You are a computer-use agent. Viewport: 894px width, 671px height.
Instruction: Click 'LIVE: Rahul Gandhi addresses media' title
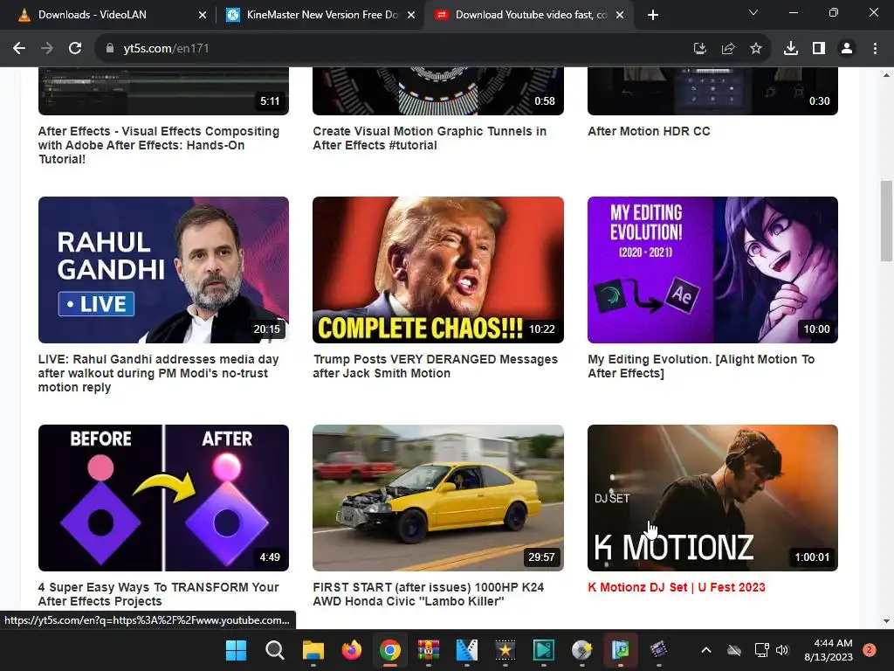159,373
